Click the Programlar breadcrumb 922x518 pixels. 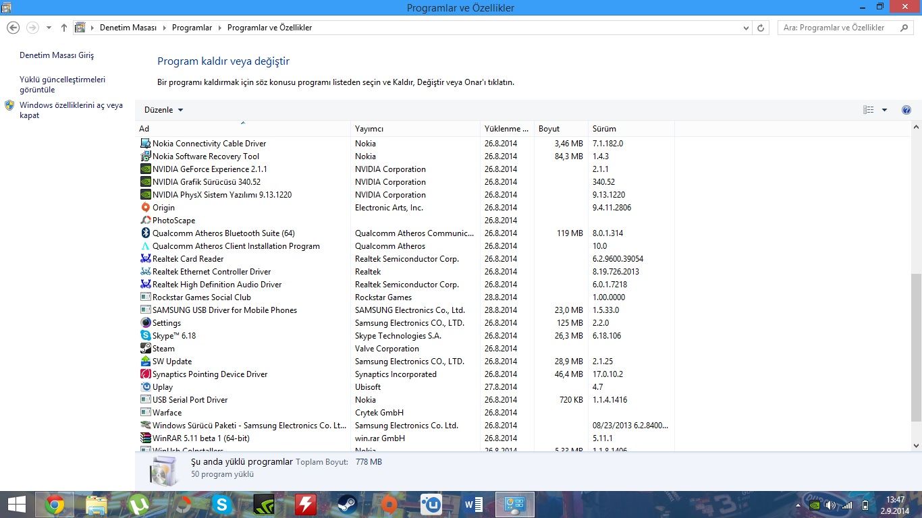coord(192,28)
